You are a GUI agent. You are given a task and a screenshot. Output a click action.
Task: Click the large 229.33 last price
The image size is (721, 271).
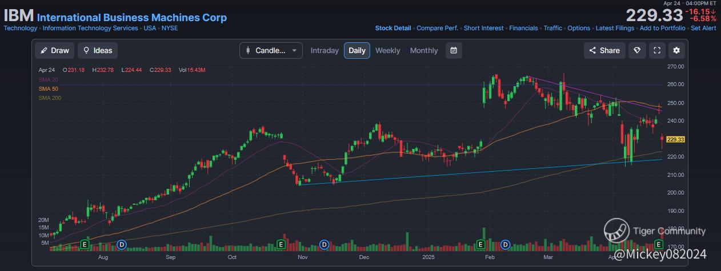(654, 15)
